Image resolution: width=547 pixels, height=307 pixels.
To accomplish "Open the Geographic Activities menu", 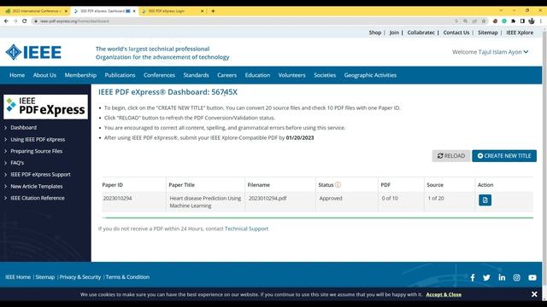I will (370, 75).
